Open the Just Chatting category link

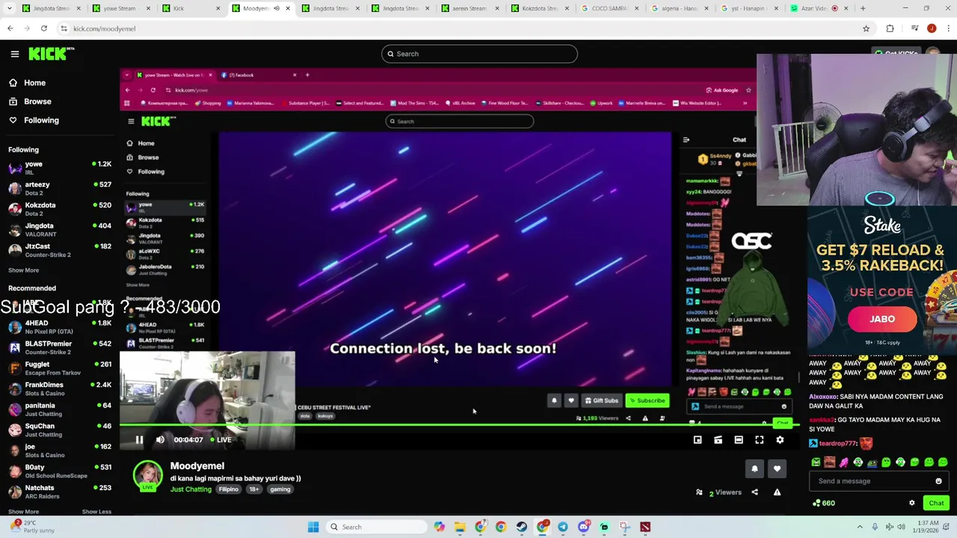click(x=191, y=489)
